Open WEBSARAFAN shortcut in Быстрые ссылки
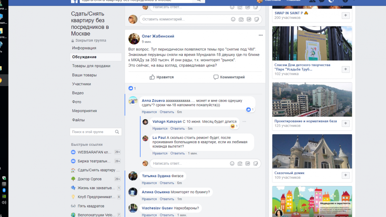386x217 pixels. [x=95, y=152]
